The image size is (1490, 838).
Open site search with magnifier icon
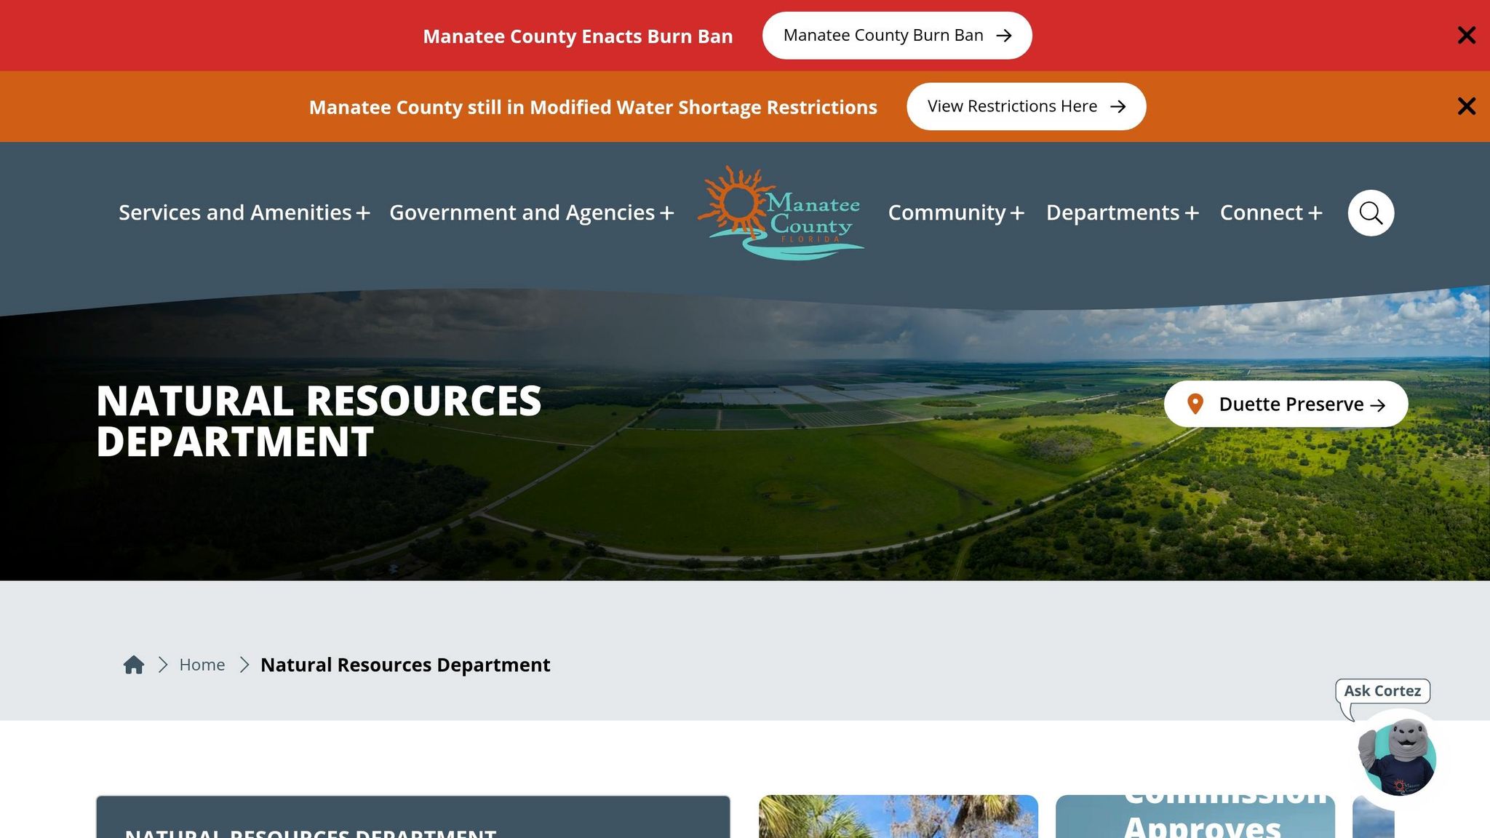pos(1371,213)
